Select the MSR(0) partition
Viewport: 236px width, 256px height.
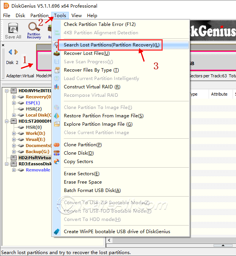click(34, 127)
